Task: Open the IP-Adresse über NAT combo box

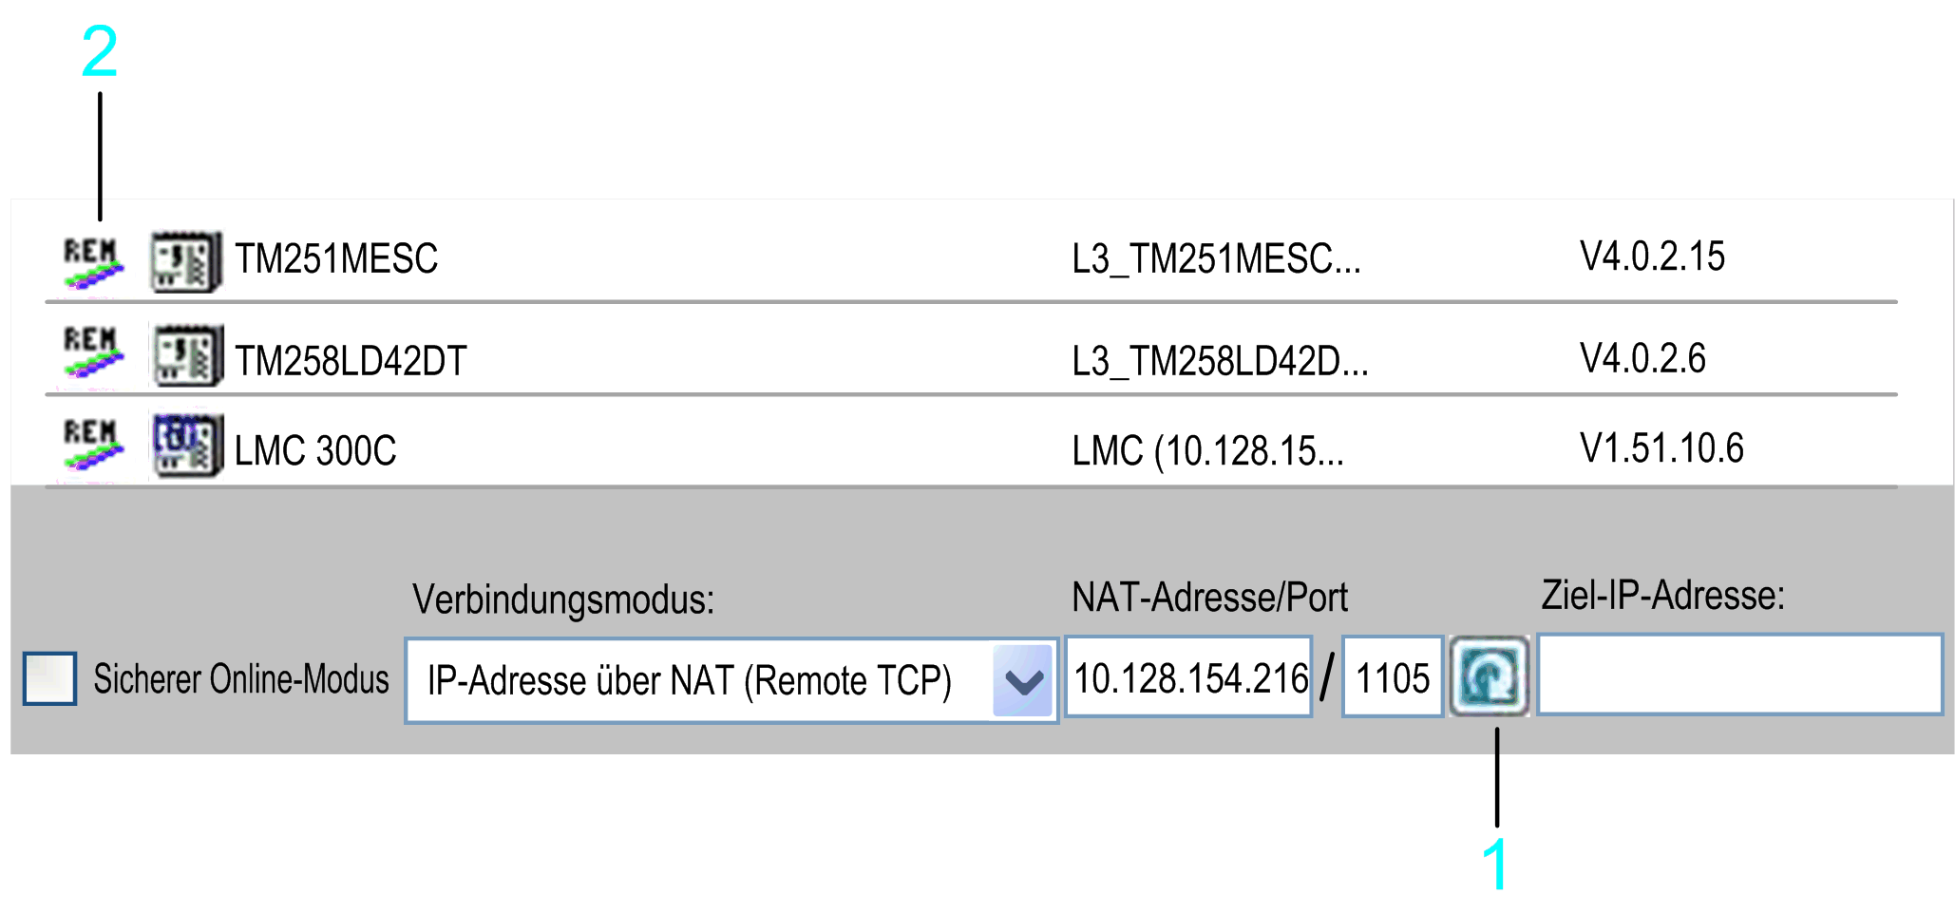Action: coord(731,680)
